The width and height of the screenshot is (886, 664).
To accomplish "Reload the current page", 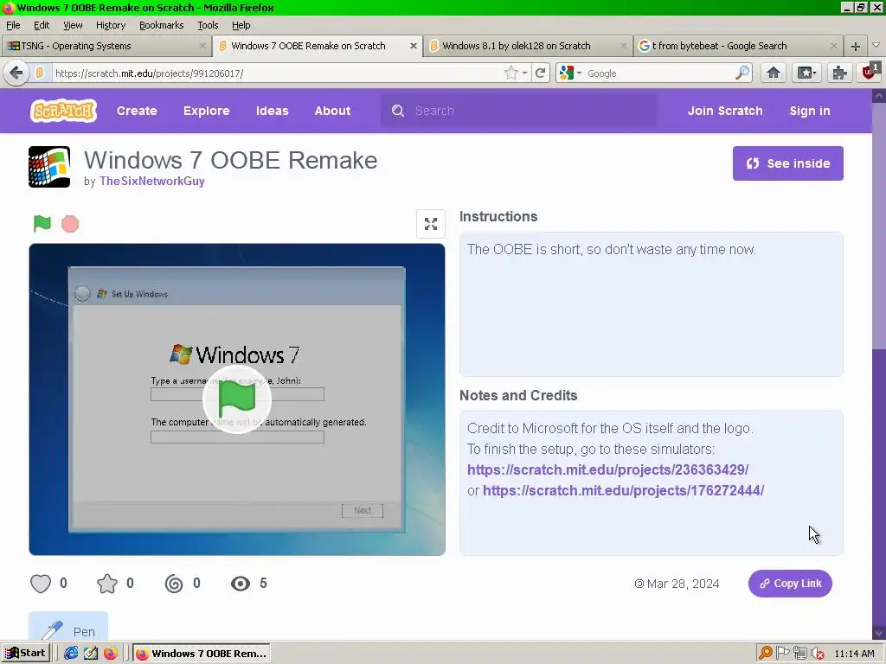I will (x=540, y=73).
